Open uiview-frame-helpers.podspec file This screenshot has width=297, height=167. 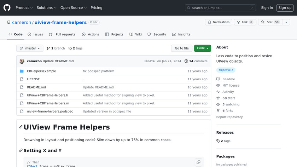pos(50,111)
